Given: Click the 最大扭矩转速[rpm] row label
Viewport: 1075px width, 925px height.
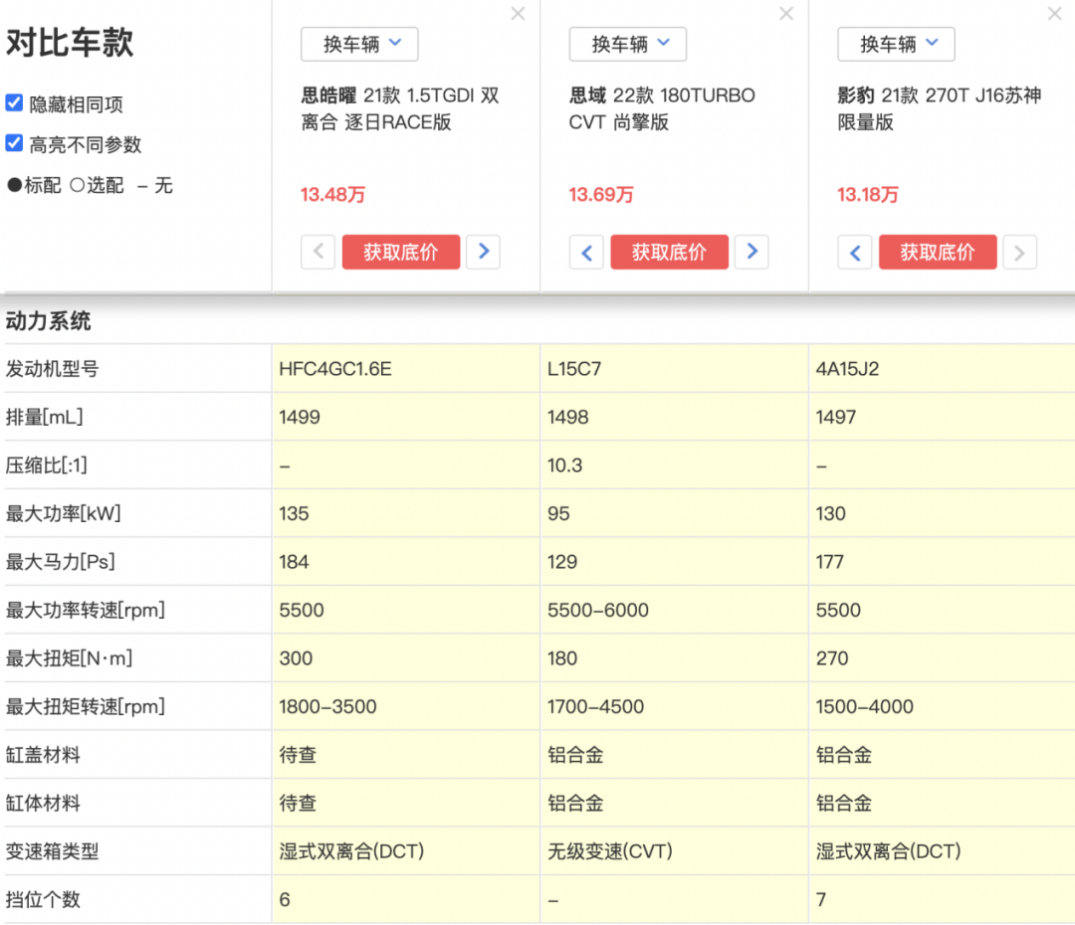Looking at the screenshot, I should (x=85, y=706).
